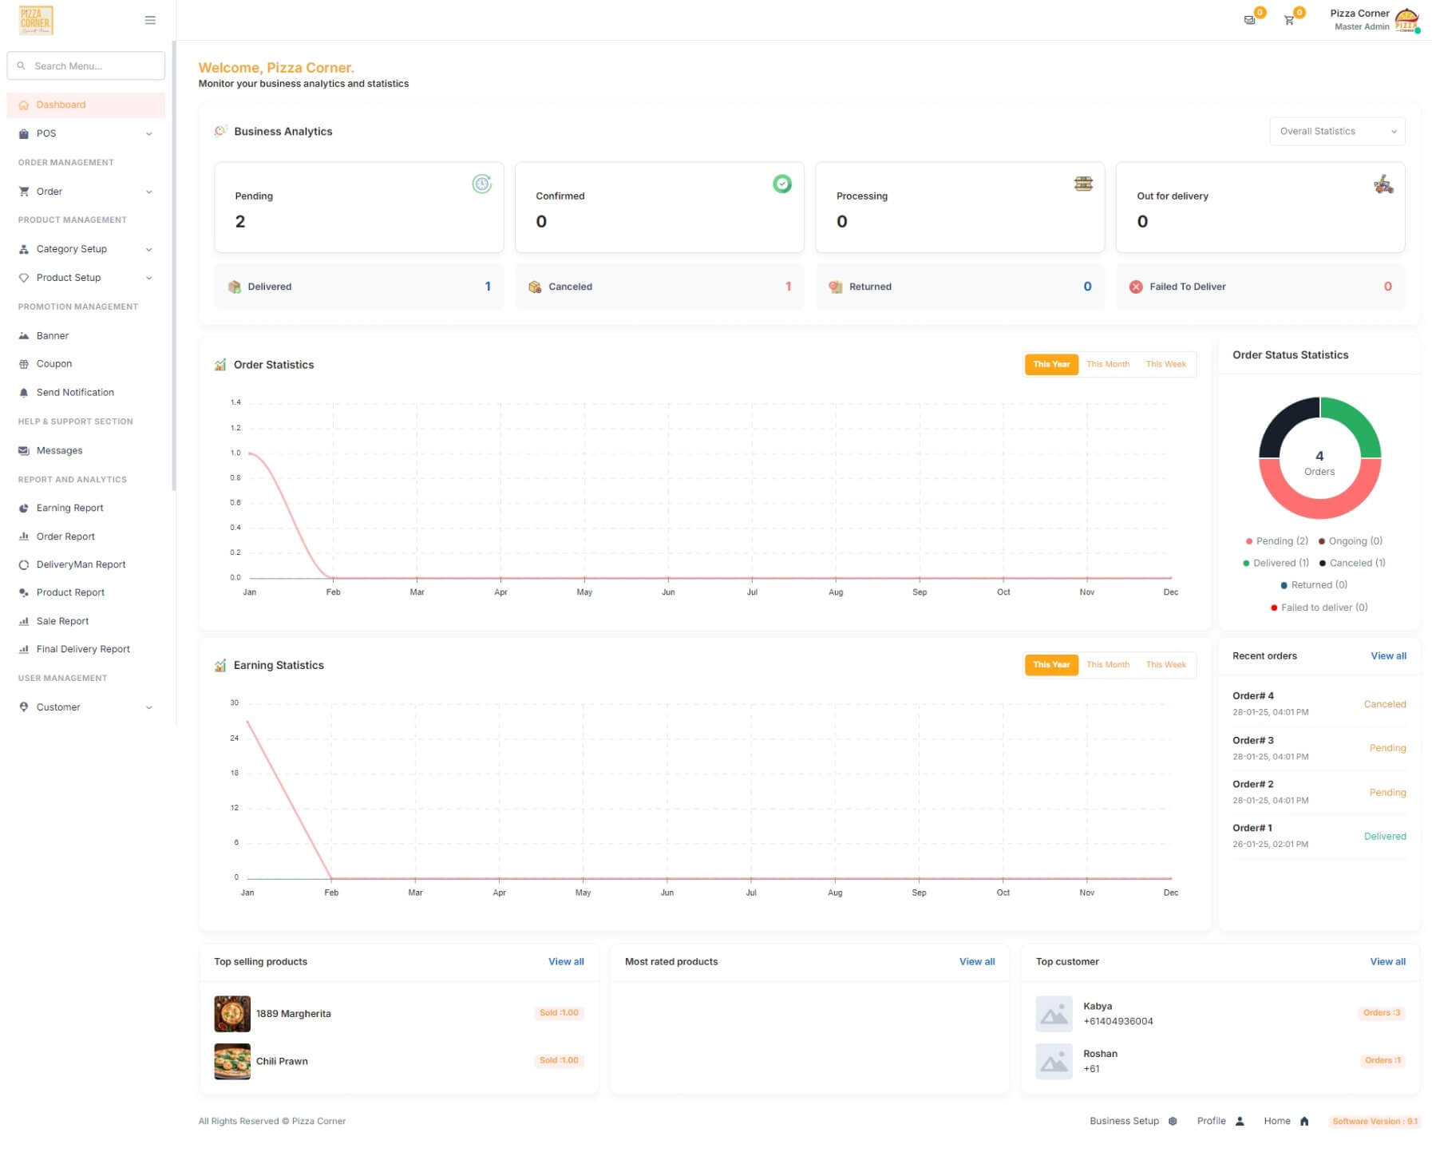1432x1152 pixels.
Task: Open the Pending orders clock icon card
Action: (x=359, y=208)
